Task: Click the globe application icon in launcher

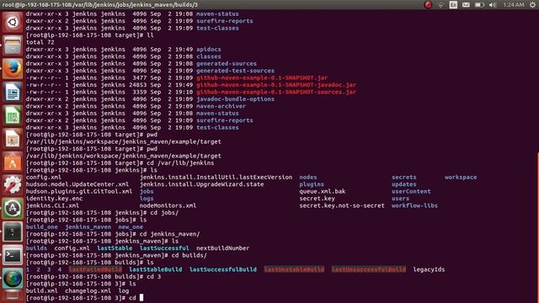Action: [x=13, y=279]
